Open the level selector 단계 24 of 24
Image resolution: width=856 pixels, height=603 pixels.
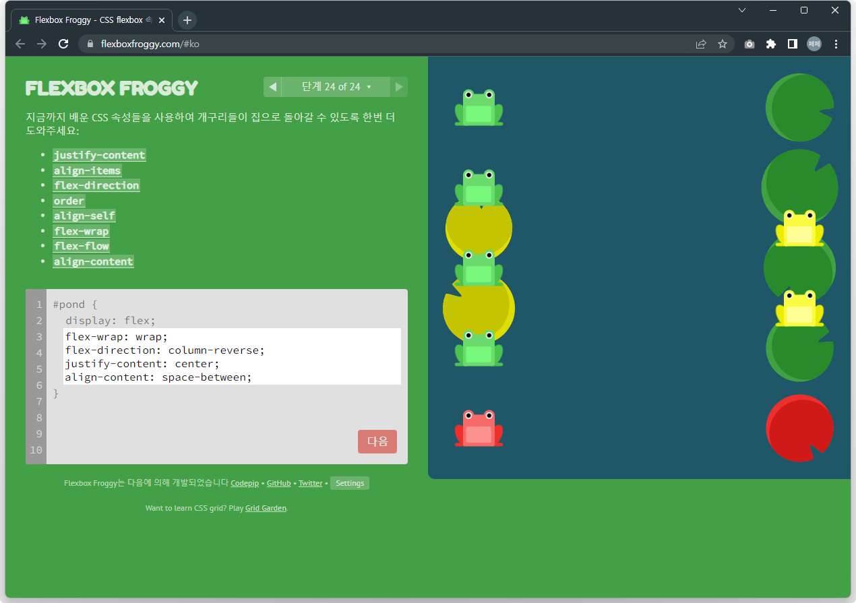tap(336, 87)
